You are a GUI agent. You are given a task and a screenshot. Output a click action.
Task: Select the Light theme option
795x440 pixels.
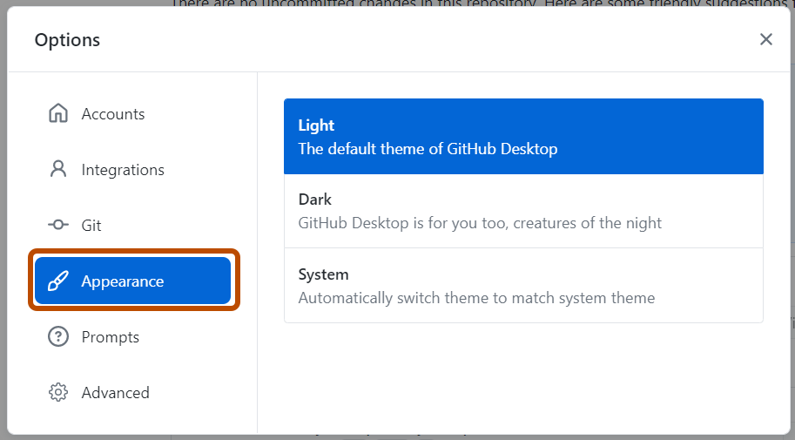(x=523, y=137)
